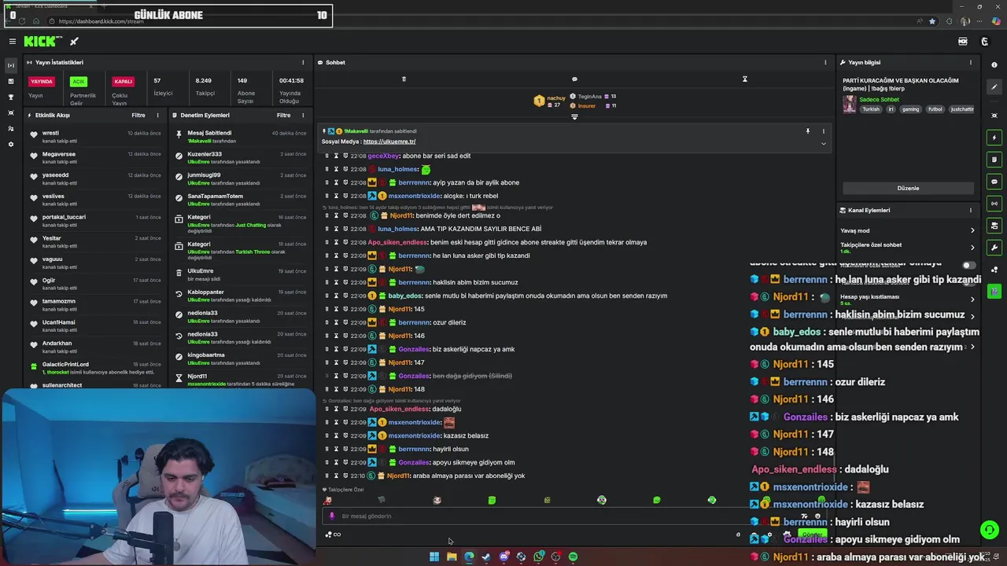Open Kanal Eylemleri panel three-dot menu
The height and width of the screenshot is (566, 1007).
point(971,210)
